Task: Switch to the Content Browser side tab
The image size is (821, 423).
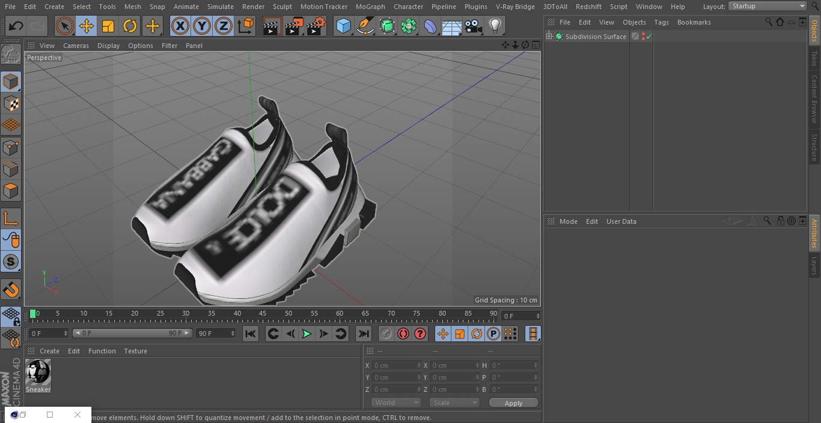Action: (814, 99)
